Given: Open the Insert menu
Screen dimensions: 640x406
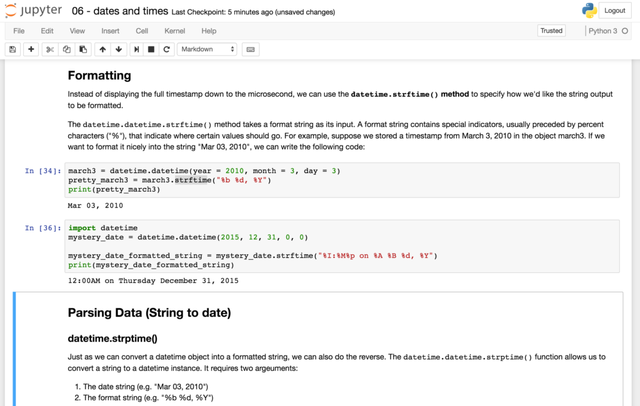Looking at the screenshot, I should [110, 31].
